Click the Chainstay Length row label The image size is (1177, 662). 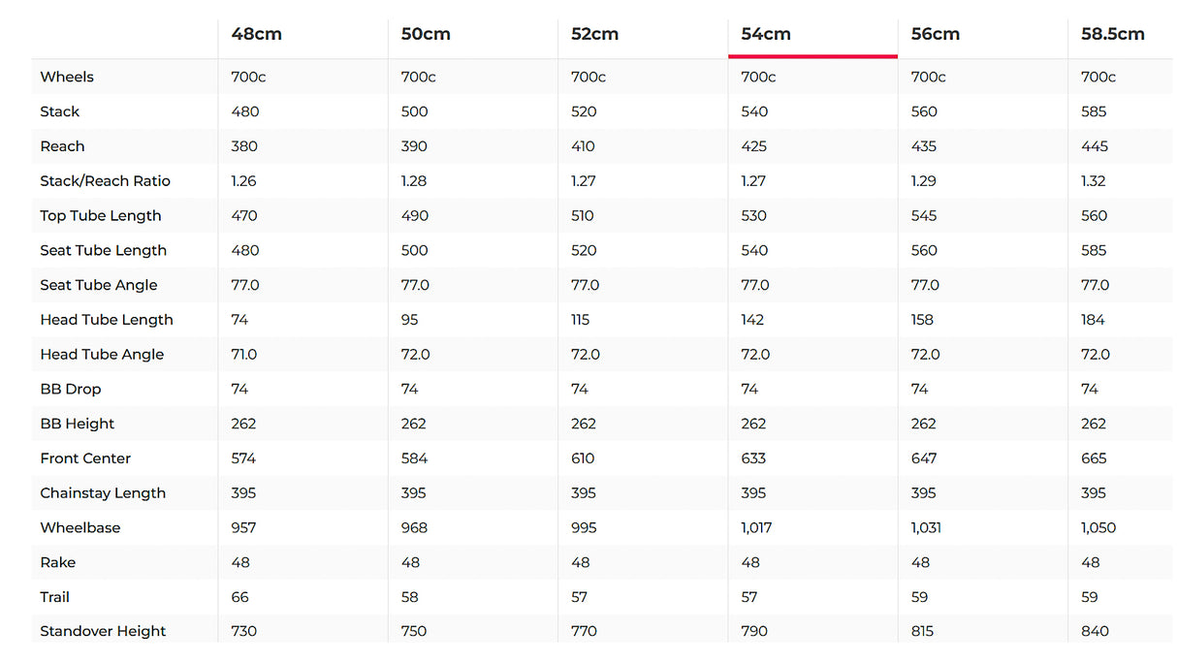click(103, 493)
